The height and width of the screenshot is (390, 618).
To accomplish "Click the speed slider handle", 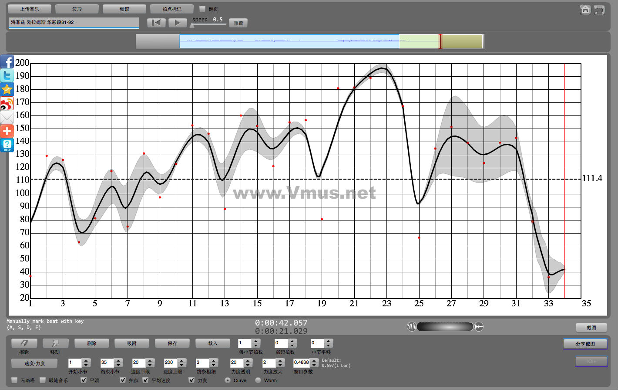I will [x=192, y=25].
